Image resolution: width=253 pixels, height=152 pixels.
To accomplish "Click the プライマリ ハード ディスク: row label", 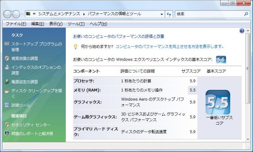I will click(96, 132).
